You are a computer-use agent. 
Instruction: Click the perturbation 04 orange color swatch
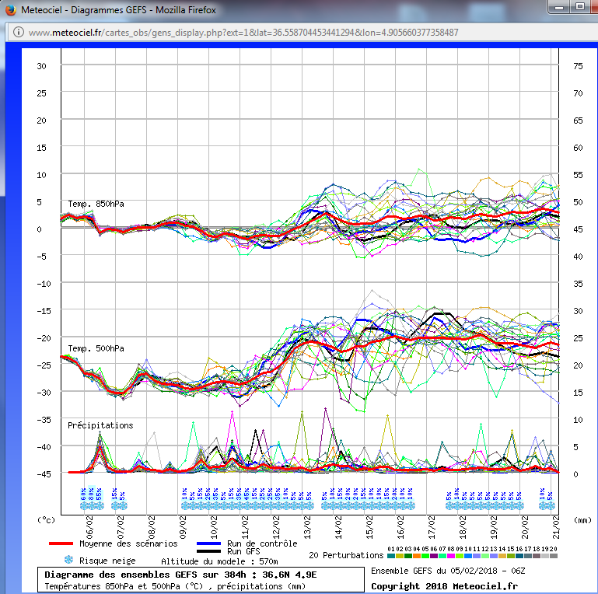coord(417,556)
